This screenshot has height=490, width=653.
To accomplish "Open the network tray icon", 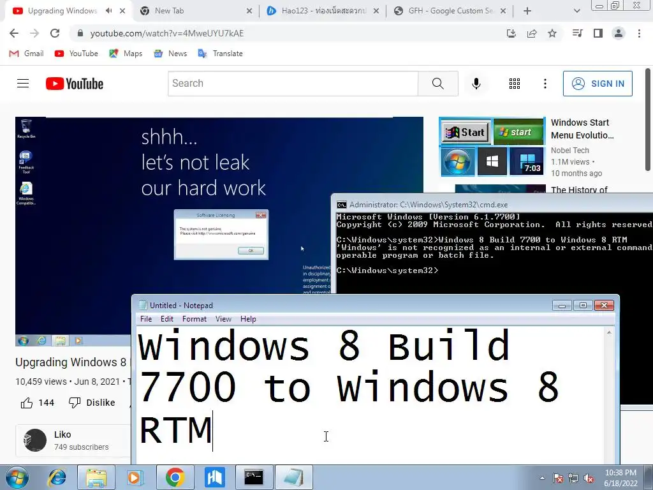I will (x=573, y=478).
